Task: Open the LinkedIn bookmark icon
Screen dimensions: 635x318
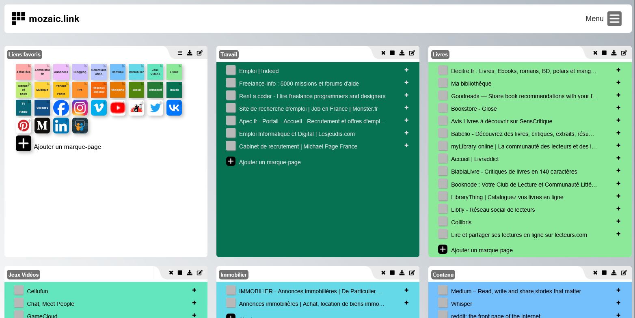Action: point(61,126)
